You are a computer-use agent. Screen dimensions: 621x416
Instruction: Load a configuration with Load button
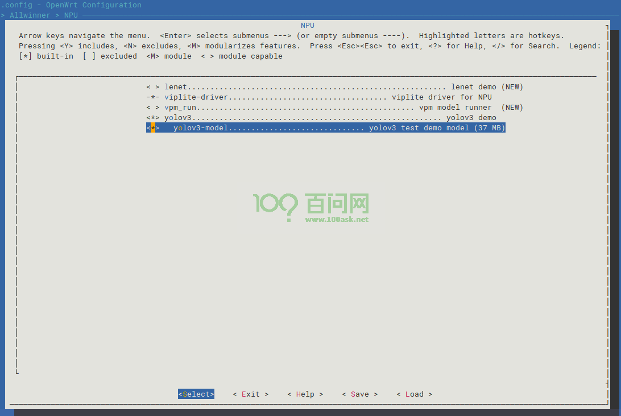click(414, 394)
